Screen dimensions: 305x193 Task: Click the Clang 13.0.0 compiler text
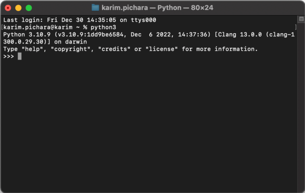click(240, 35)
